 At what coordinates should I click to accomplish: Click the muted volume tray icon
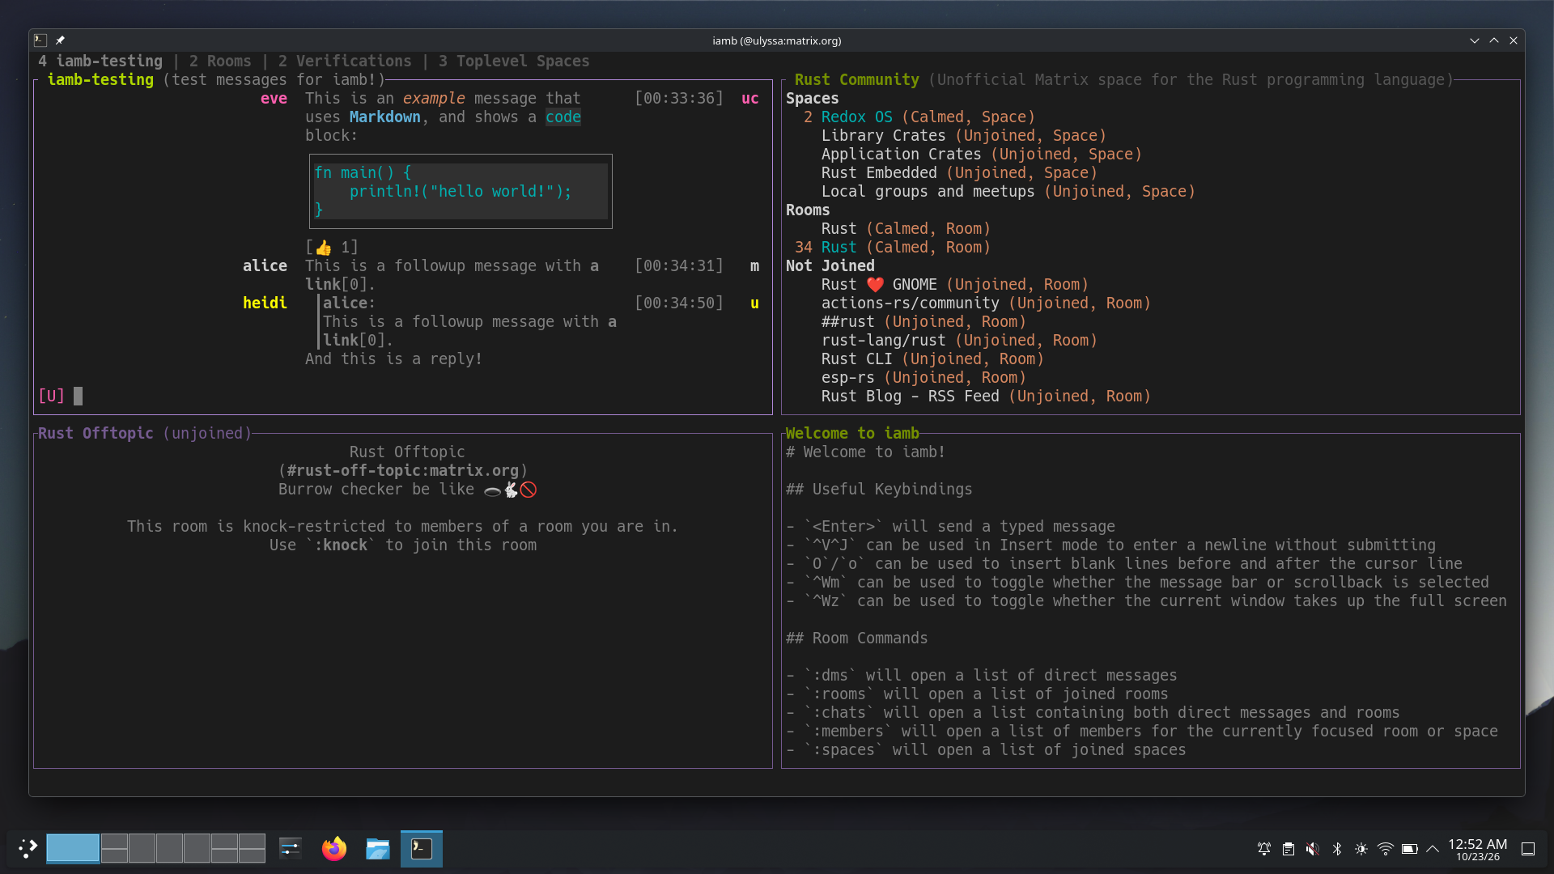click(x=1313, y=849)
